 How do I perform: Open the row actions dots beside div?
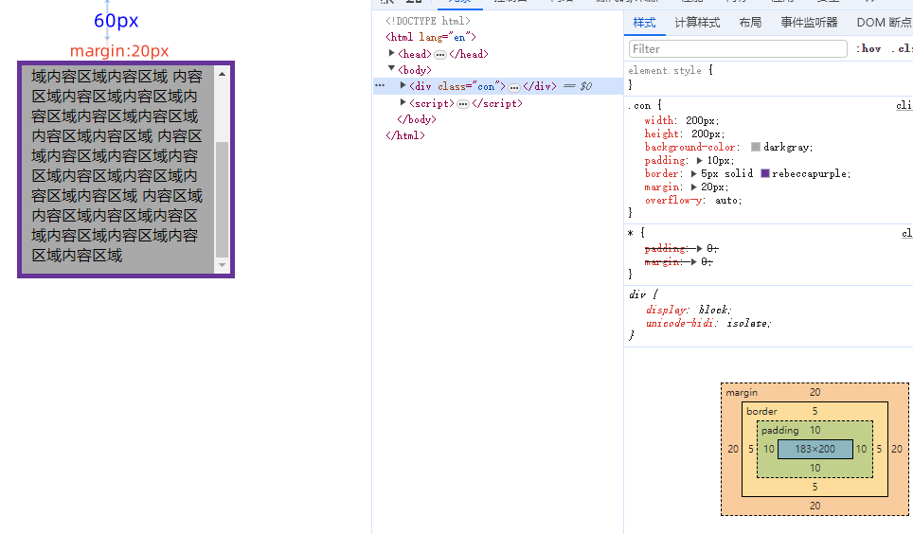point(380,85)
